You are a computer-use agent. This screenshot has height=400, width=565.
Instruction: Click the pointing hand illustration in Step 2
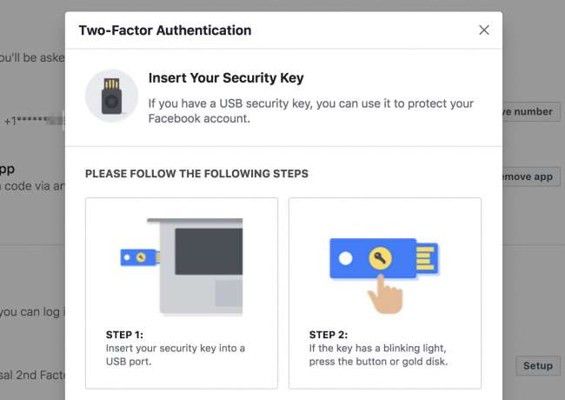pos(385,292)
